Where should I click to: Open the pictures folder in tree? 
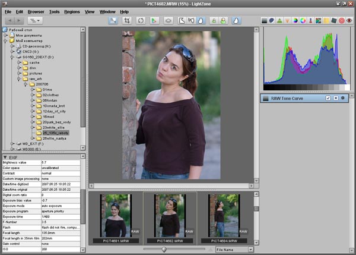click(x=37, y=73)
